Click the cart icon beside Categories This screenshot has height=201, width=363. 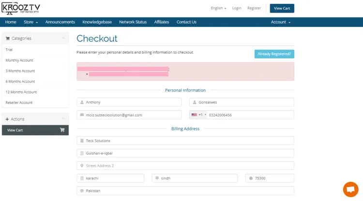coord(8,38)
